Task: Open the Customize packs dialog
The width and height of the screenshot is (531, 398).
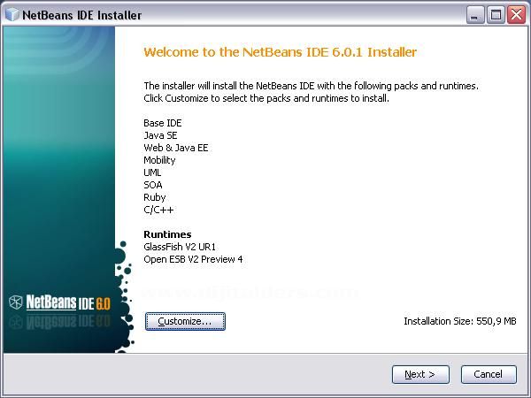Action: (185, 321)
